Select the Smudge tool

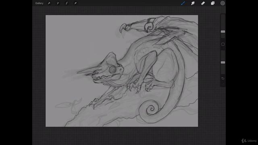(x=193, y=3)
